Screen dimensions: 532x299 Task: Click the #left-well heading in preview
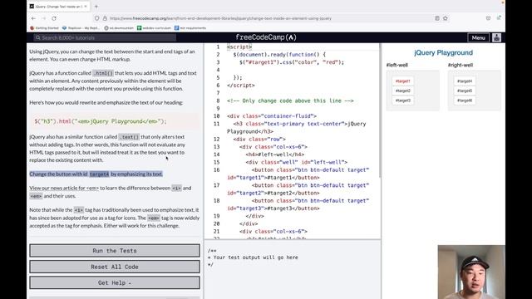click(x=397, y=65)
